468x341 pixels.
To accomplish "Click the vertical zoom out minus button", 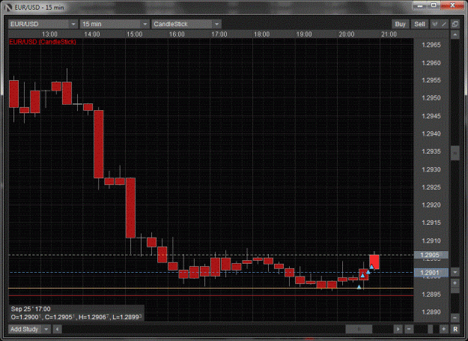I will coord(455,318).
